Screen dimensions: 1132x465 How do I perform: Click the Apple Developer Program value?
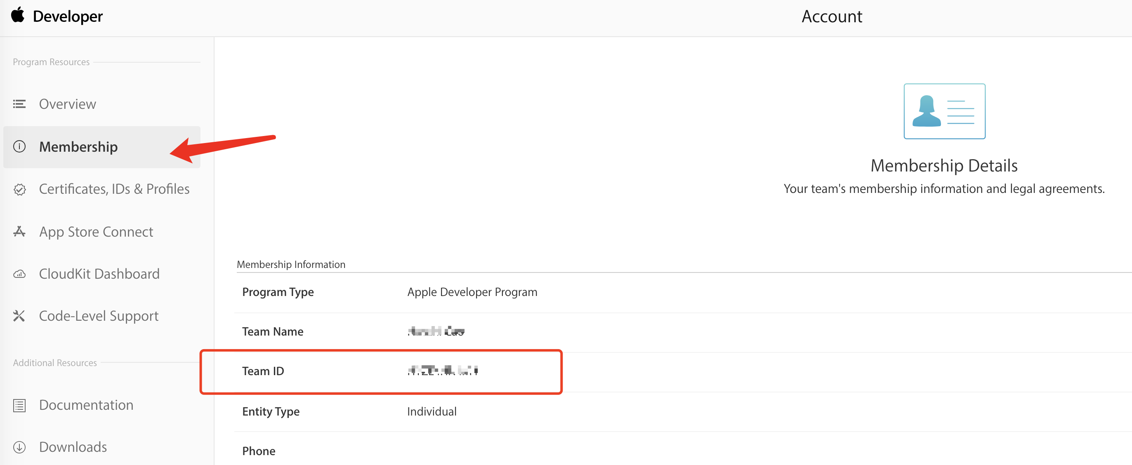(472, 292)
